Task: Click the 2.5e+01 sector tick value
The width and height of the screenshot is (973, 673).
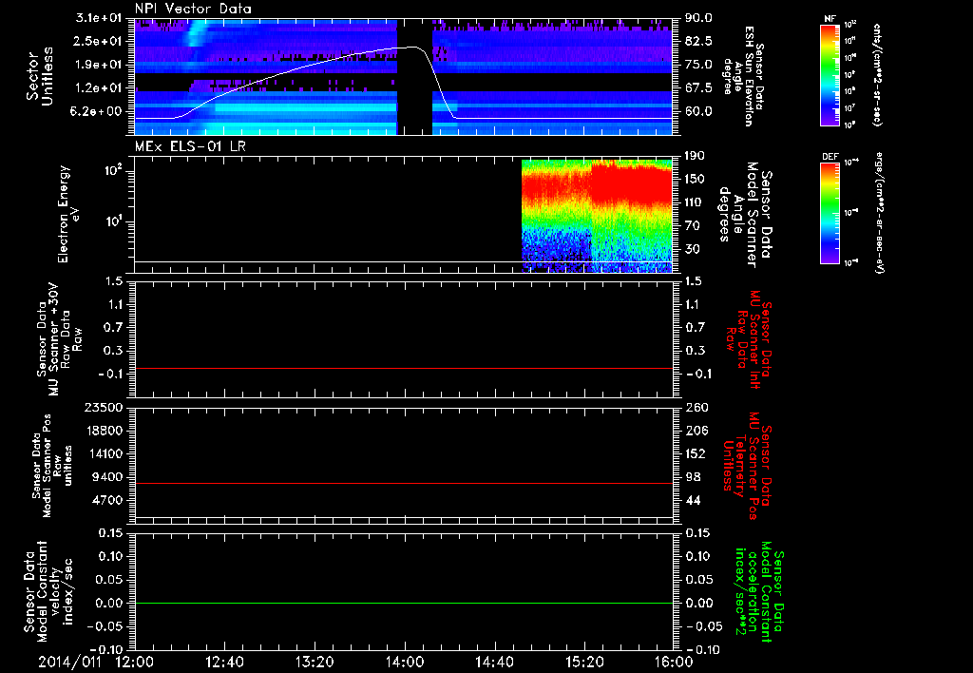Action: coord(98,41)
